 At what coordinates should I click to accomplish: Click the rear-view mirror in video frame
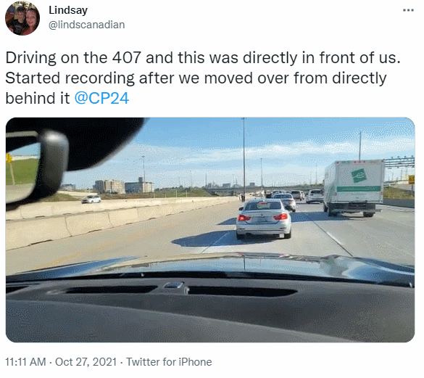[36, 167]
